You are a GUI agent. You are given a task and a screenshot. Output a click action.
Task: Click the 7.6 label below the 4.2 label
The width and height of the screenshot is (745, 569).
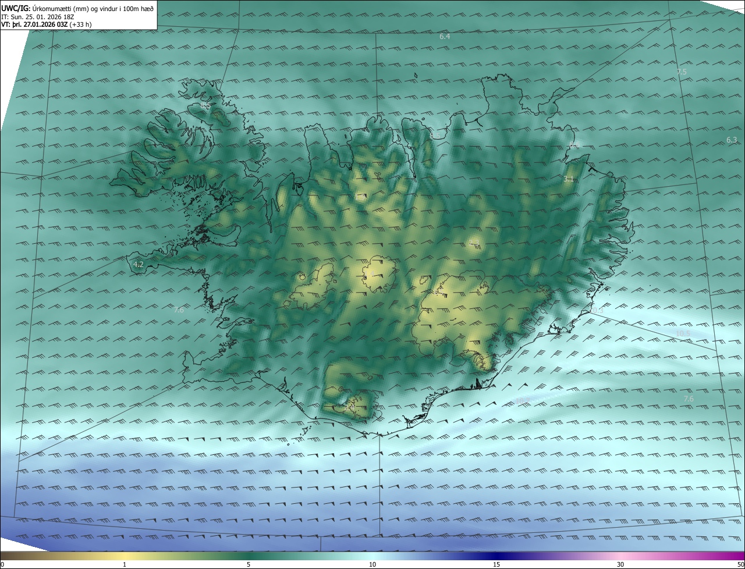pyautogui.click(x=179, y=310)
